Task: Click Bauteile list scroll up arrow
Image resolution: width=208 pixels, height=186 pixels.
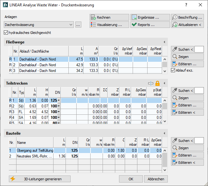Action: [165, 151]
